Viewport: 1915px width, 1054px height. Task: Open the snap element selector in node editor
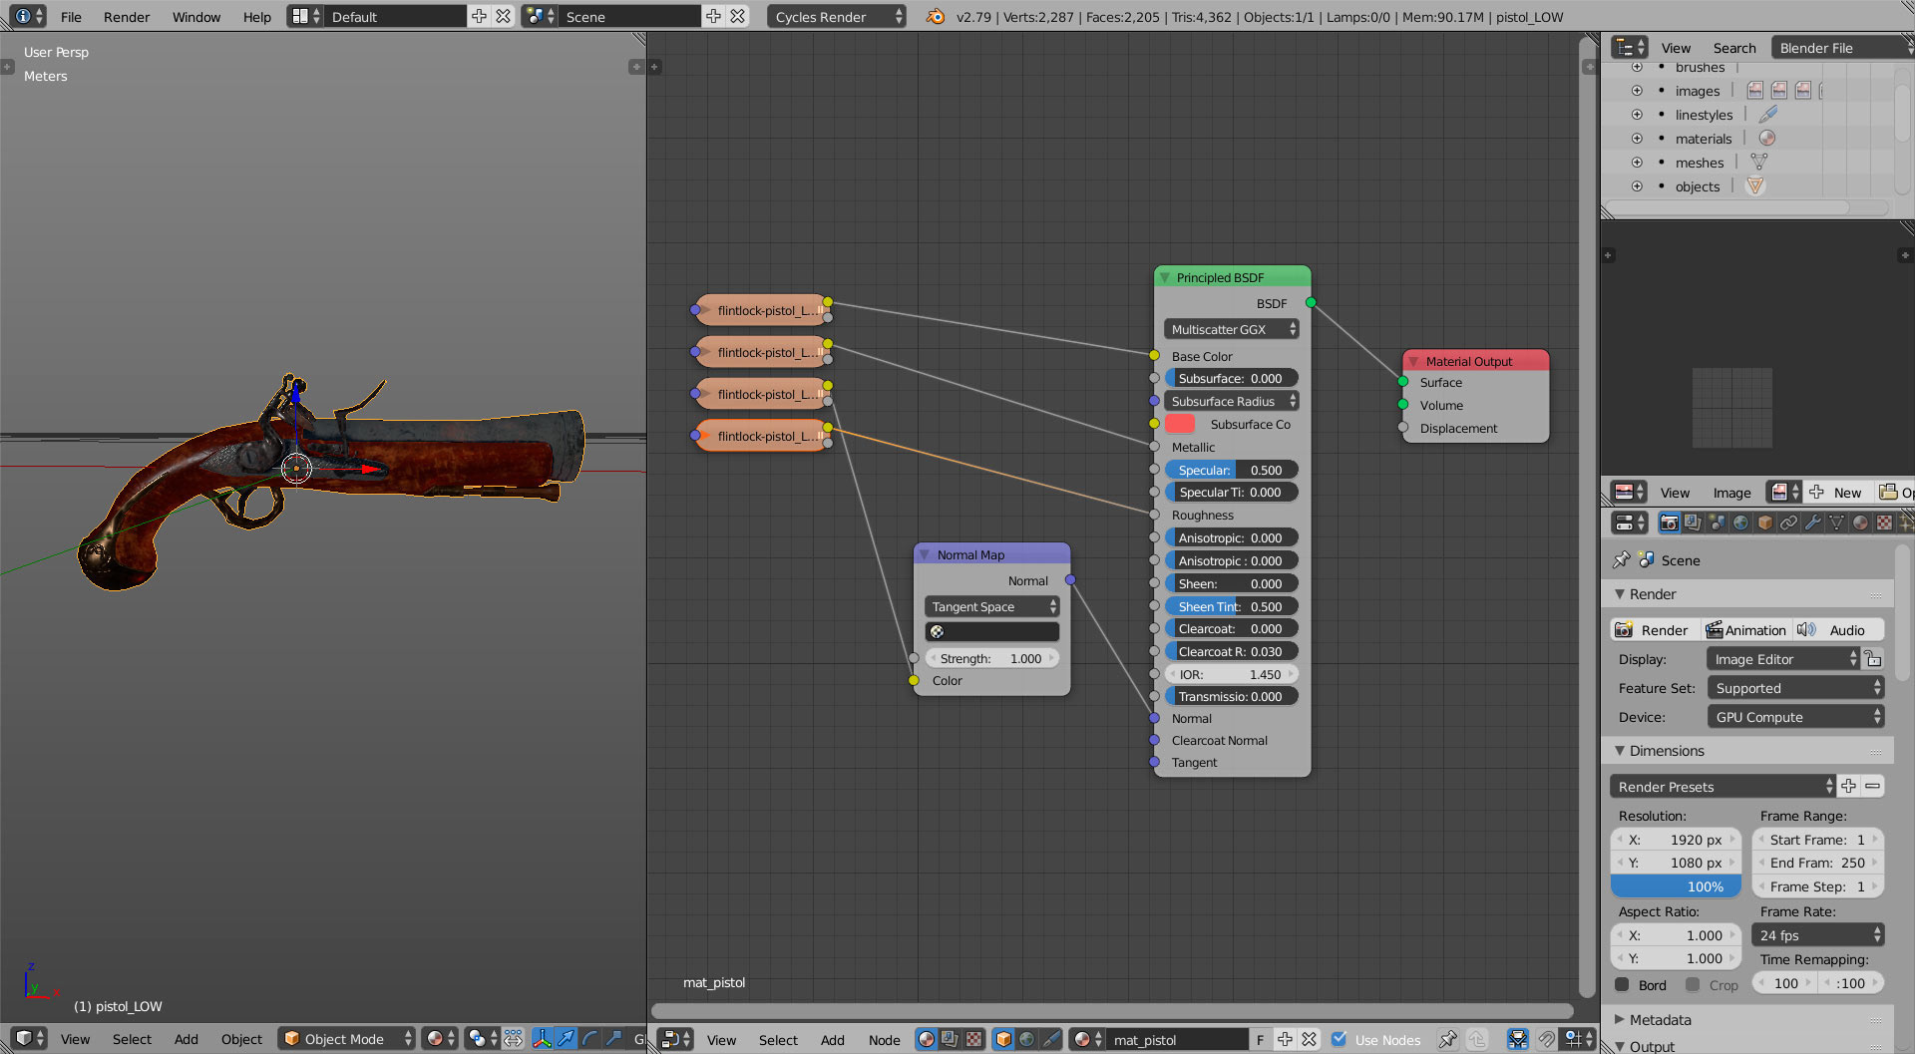tap(1579, 1039)
